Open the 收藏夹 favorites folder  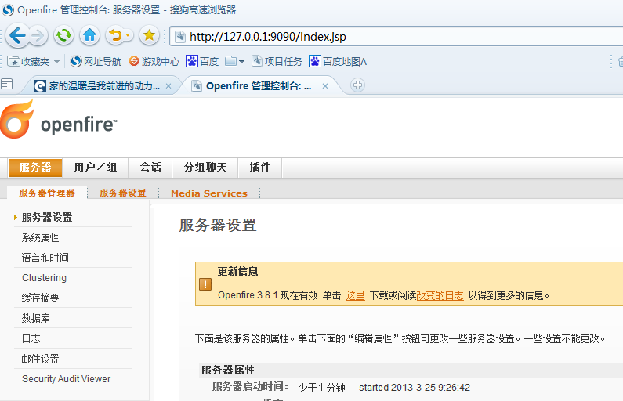(29, 62)
